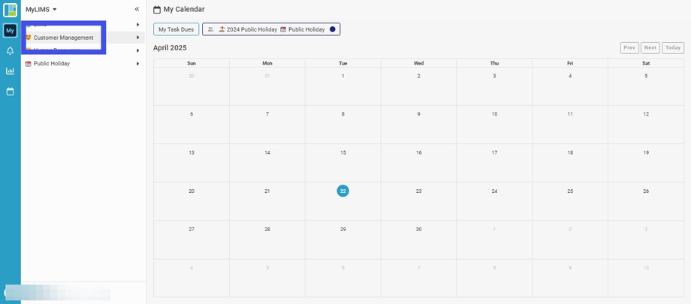Select April 14 on the calendar
Screen dimensions: 691x304
click(x=267, y=163)
